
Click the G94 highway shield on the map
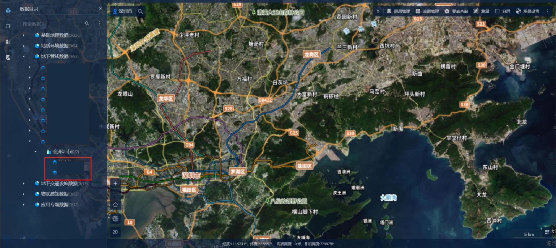(x=190, y=145)
